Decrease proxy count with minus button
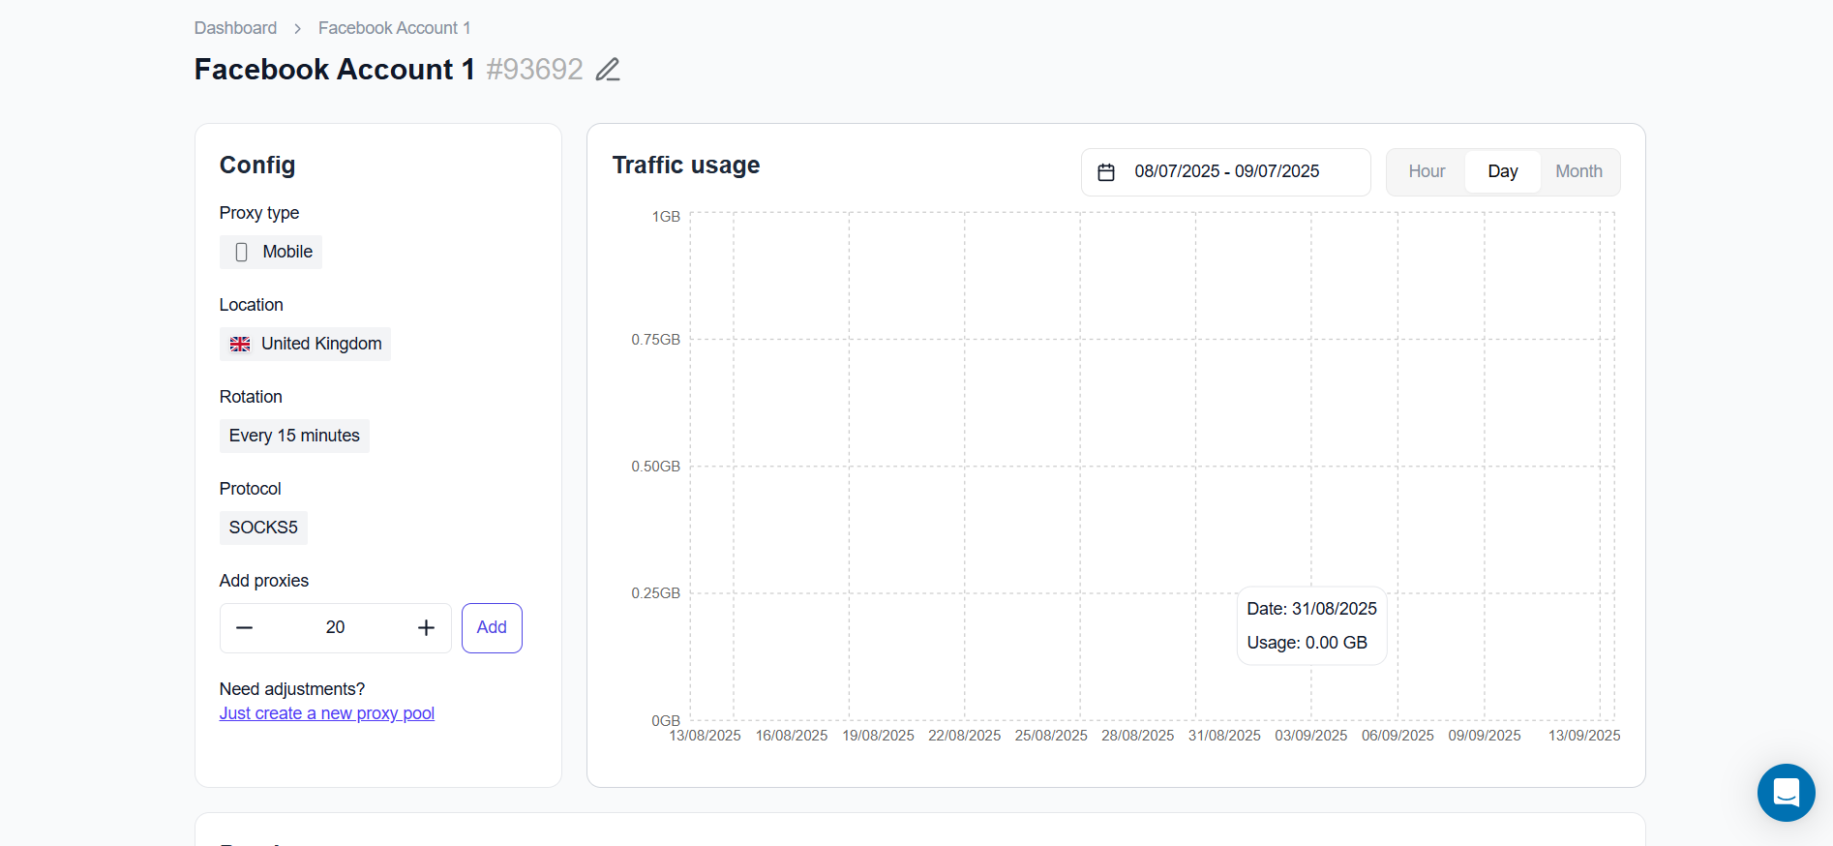Image resolution: width=1833 pixels, height=846 pixels. (x=245, y=628)
